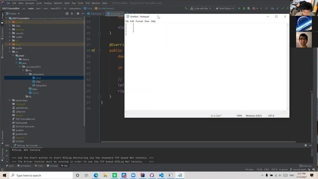Open GitHub Desktop from the taskbar
Viewport: 318px width, 179px height.
tap(152, 175)
